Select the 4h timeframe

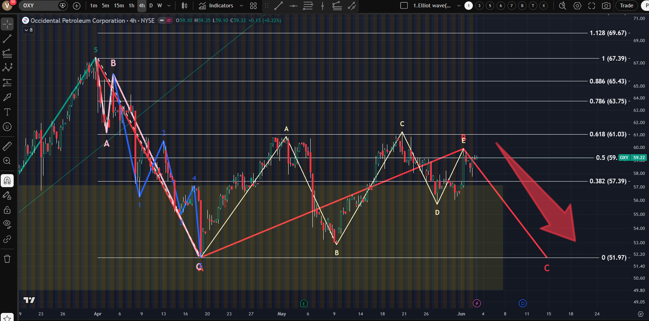click(142, 6)
